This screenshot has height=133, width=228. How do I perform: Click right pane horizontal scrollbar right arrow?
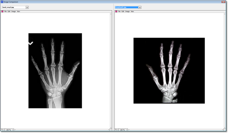222,130
